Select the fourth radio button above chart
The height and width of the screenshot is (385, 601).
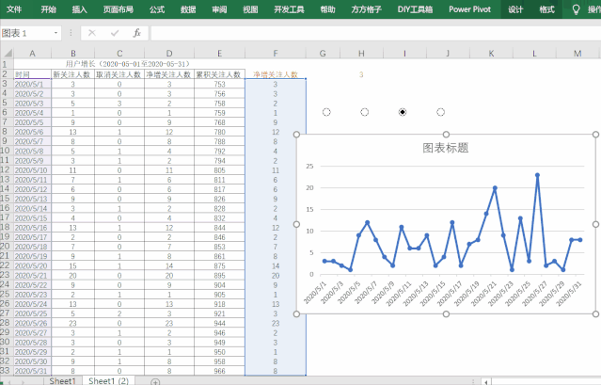point(440,112)
